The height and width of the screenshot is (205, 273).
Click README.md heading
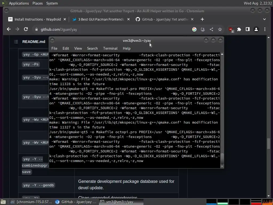[x=34, y=42]
